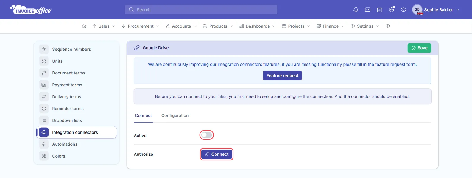Click the Save button
The height and width of the screenshot is (178, 472).
419,48
